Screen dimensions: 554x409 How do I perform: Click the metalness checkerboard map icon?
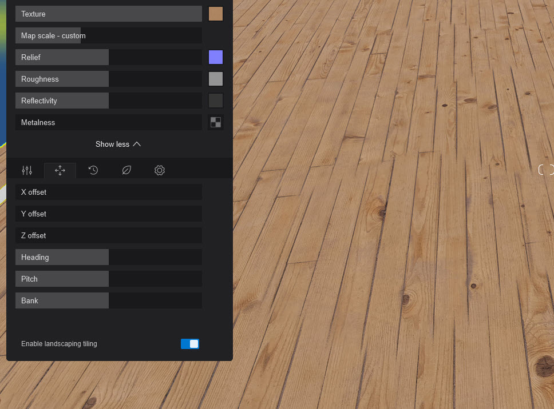coord(216,122)
